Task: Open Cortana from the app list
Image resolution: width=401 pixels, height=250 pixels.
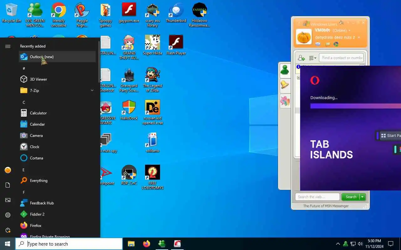Action: tap(57, 158)
